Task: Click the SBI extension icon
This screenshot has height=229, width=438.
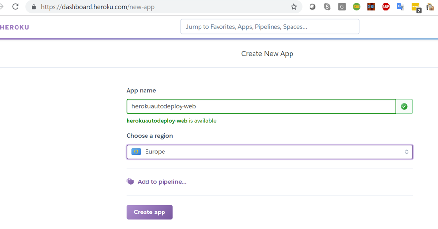Action: tap(371, 7)
